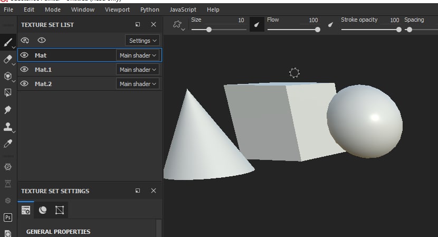This screenshot has height=237, width=438.
Task: Undock the Texture Set Settings panel
Action: (x=138, y=191)
